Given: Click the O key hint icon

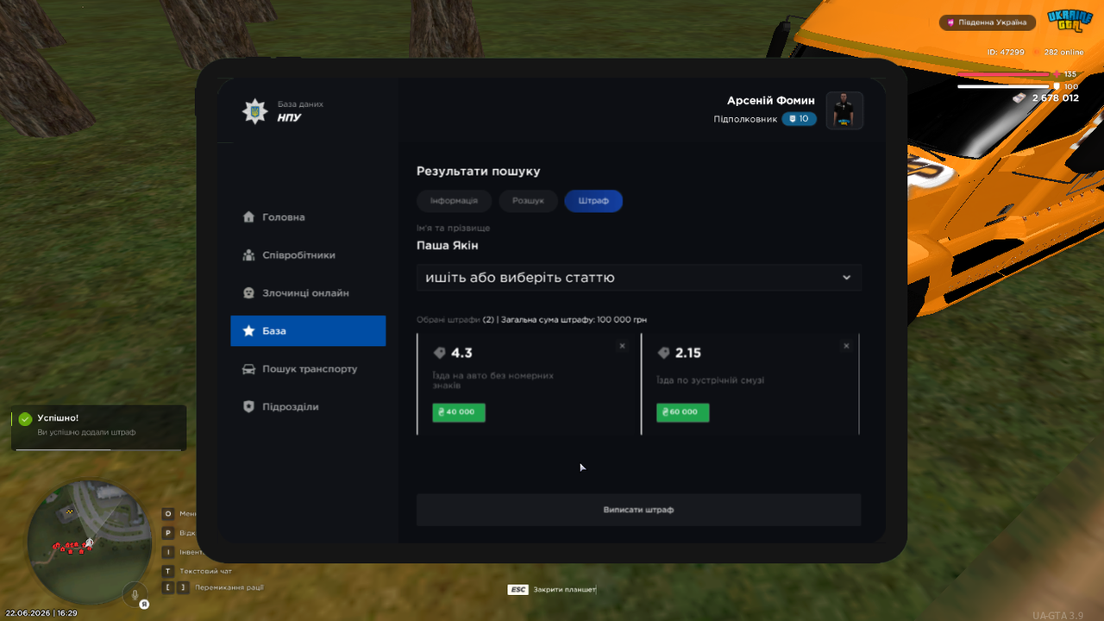Looking at the screenshot, I should 168,514.
